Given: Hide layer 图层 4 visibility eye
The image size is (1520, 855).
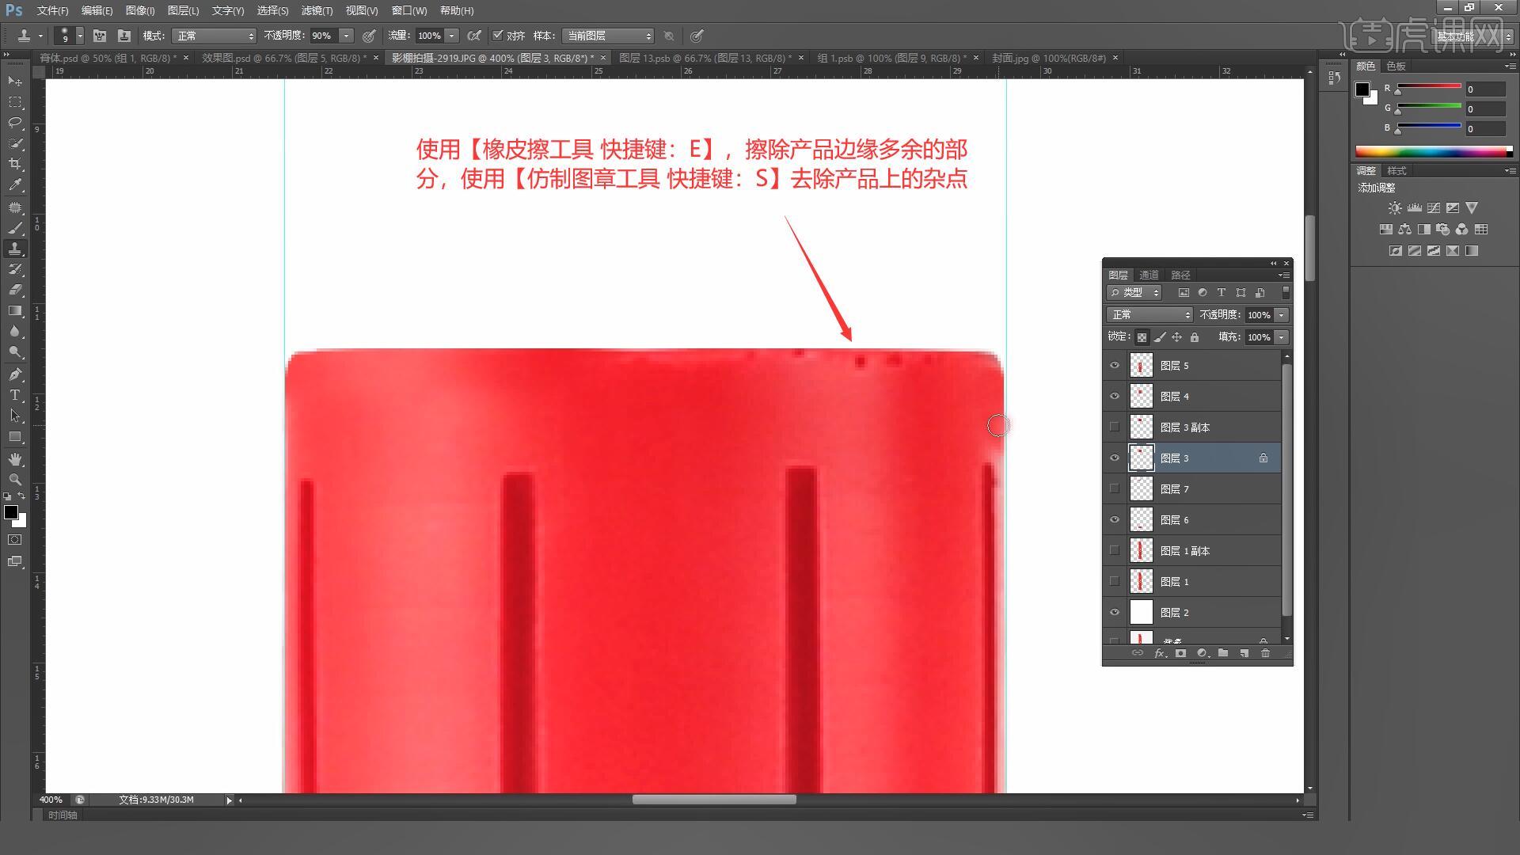Looking at the screenshot, I should [x=1115, y=396].
